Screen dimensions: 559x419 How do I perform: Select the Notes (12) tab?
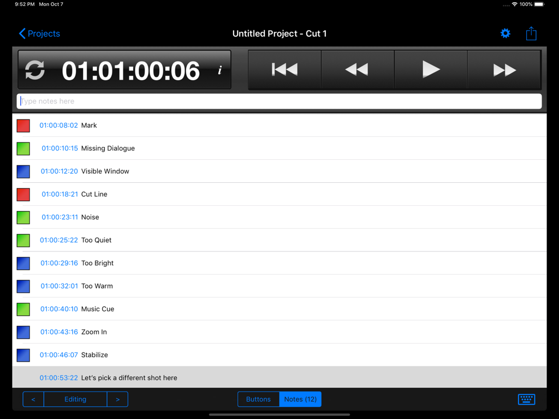click(x=300, y=399)
